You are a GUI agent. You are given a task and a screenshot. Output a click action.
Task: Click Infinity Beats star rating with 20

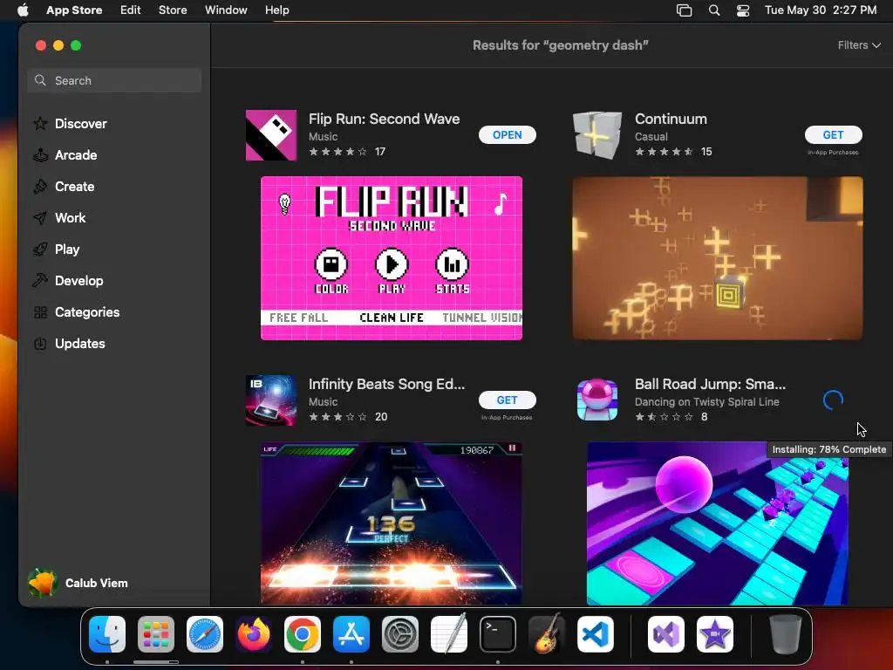pos(347,416)
